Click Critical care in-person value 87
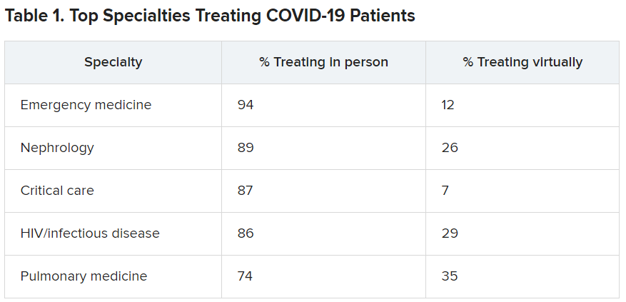This screenshot has height=302, width=626. [x=246, y=191]
